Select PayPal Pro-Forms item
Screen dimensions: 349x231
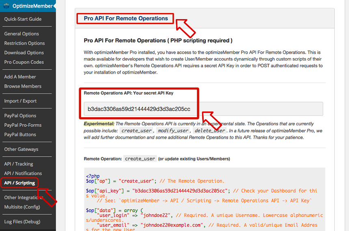coord(23,125)
